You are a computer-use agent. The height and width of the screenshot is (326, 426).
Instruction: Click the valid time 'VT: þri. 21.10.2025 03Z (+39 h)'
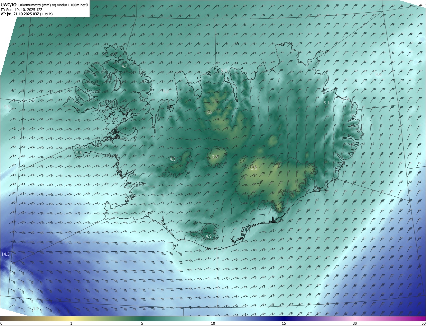26,14
